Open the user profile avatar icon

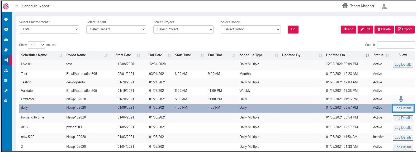[x=384, y=6]
